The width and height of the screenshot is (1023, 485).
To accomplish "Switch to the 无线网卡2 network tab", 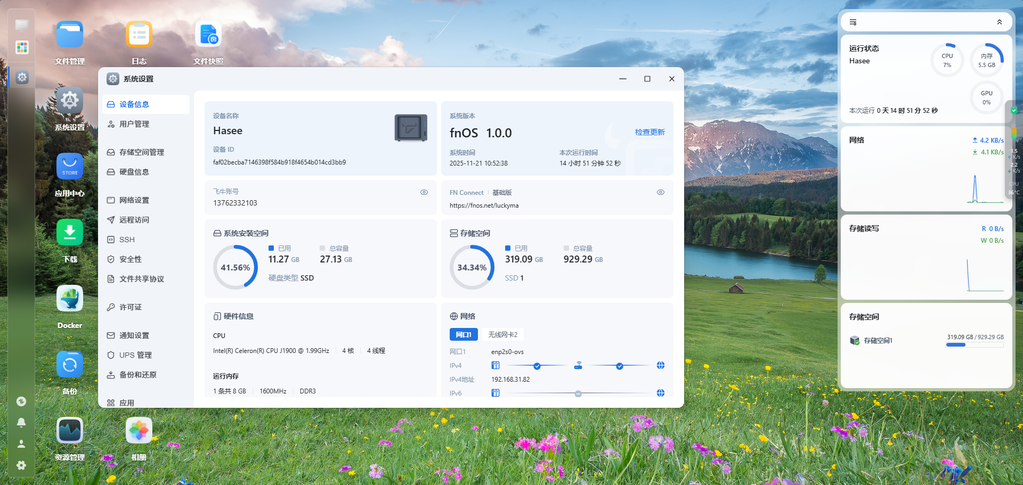I will (502, 334).
